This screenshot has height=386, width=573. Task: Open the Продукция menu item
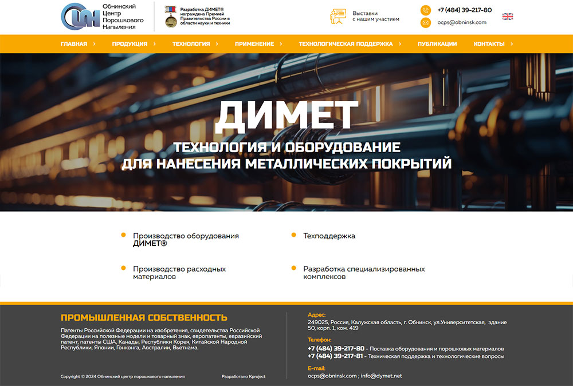coord(129,44)
